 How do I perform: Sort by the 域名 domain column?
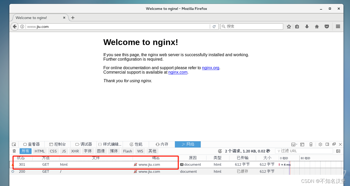156,158
